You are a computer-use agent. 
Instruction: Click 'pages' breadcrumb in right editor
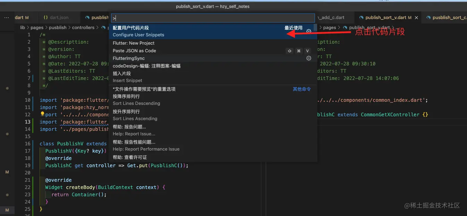click(x=330, y=27)
